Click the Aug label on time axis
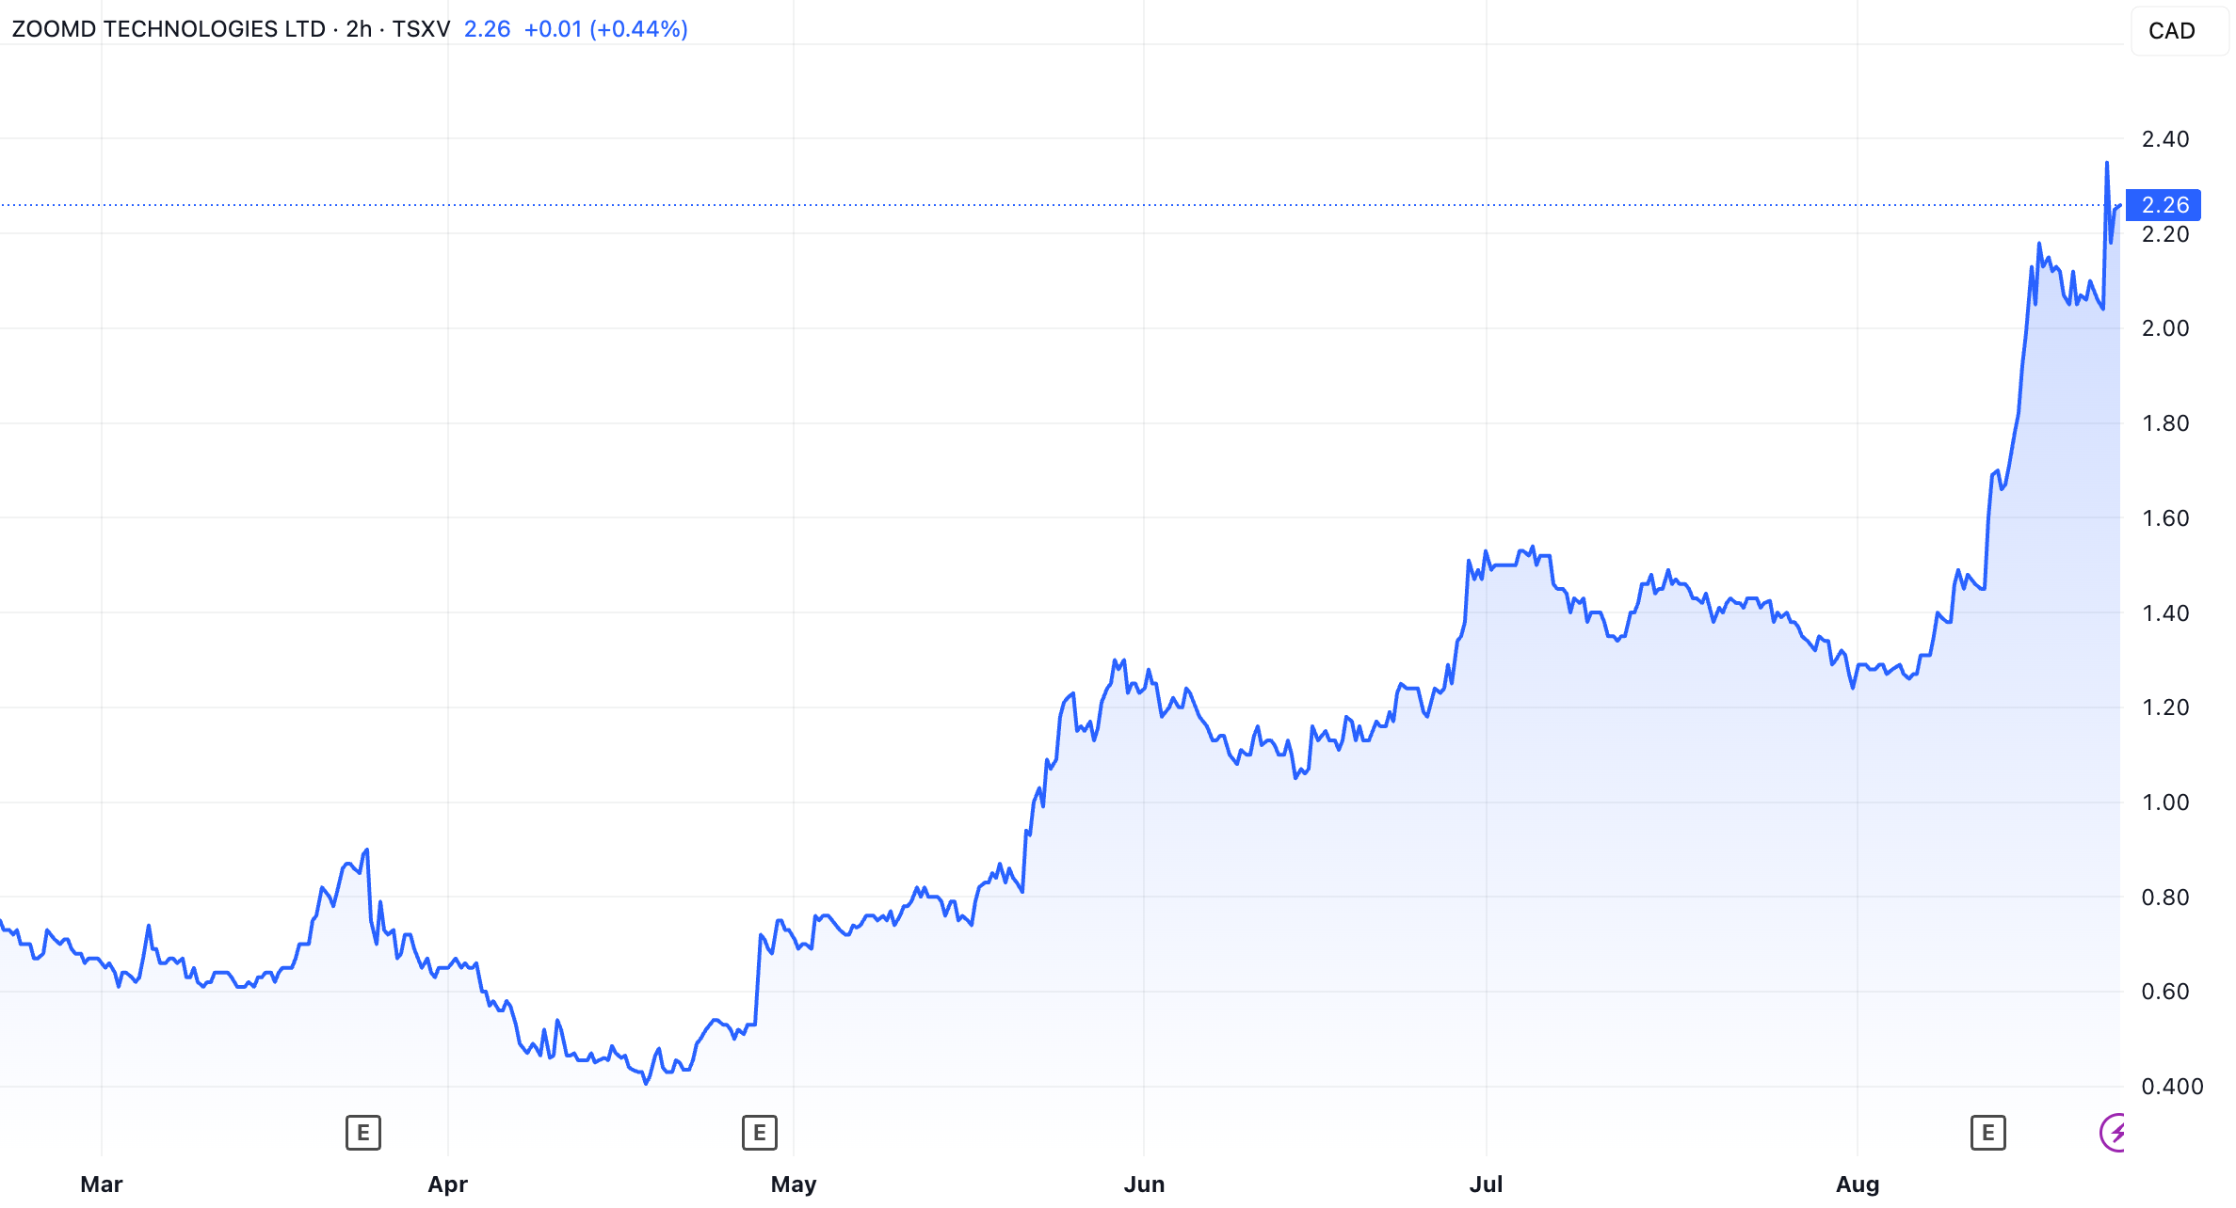This screenshot has height=1208, width=2236. coord(1858,1184)
